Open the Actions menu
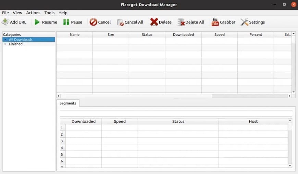Viewport: 298px width, 174px height. pyautogui.click(x=33, y=13)
